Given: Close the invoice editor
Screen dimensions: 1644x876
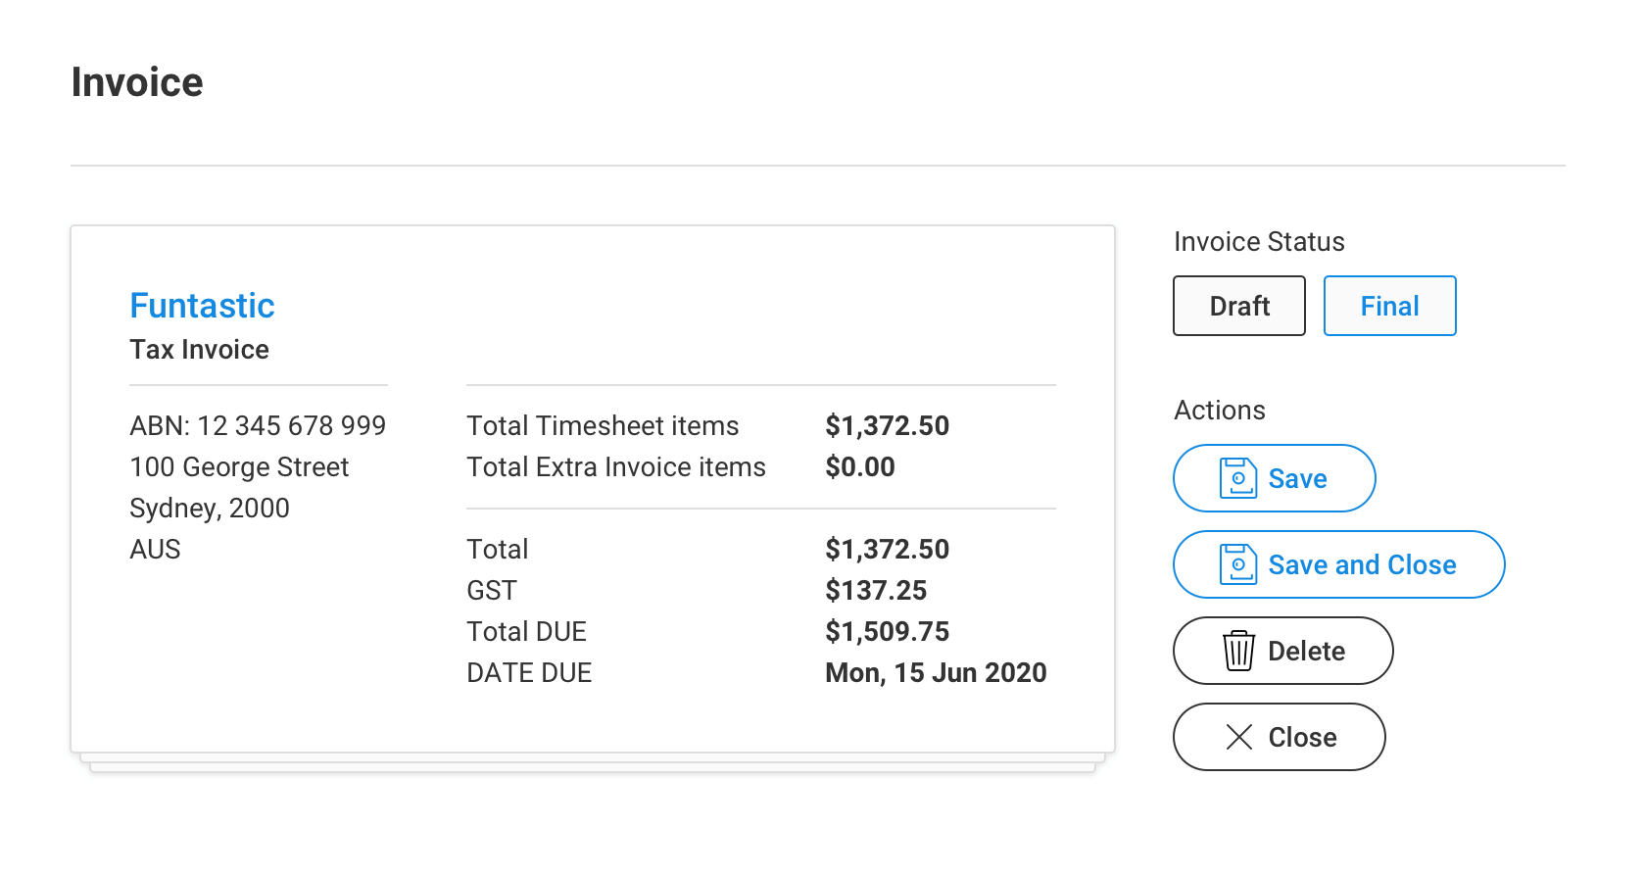Looking at the screenshot, I should 1280,737.
